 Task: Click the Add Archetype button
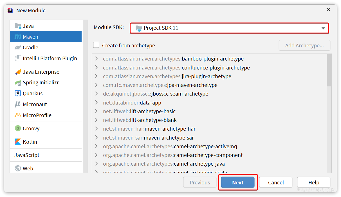tap(304, 45)
